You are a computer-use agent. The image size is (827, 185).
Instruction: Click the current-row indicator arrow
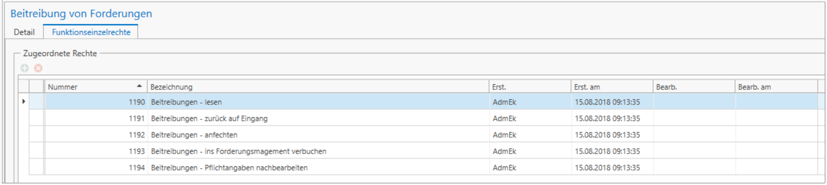tap(24, 102)
